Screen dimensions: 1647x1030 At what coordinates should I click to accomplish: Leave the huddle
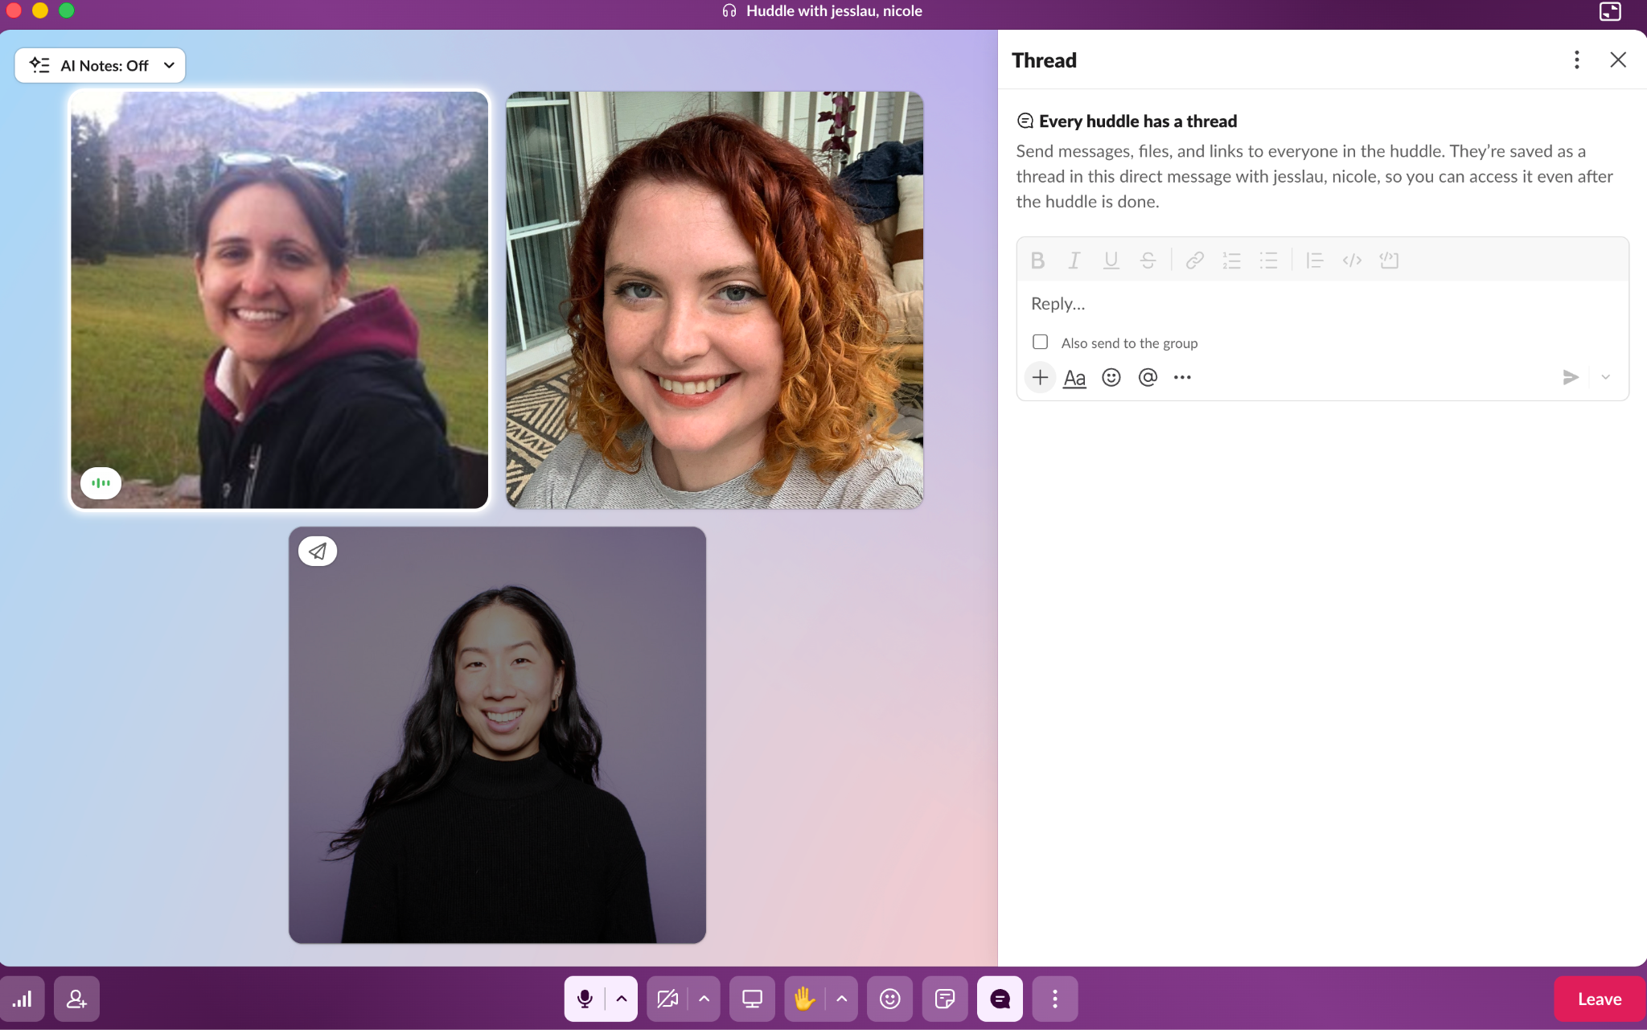(x=1600, y=999)
